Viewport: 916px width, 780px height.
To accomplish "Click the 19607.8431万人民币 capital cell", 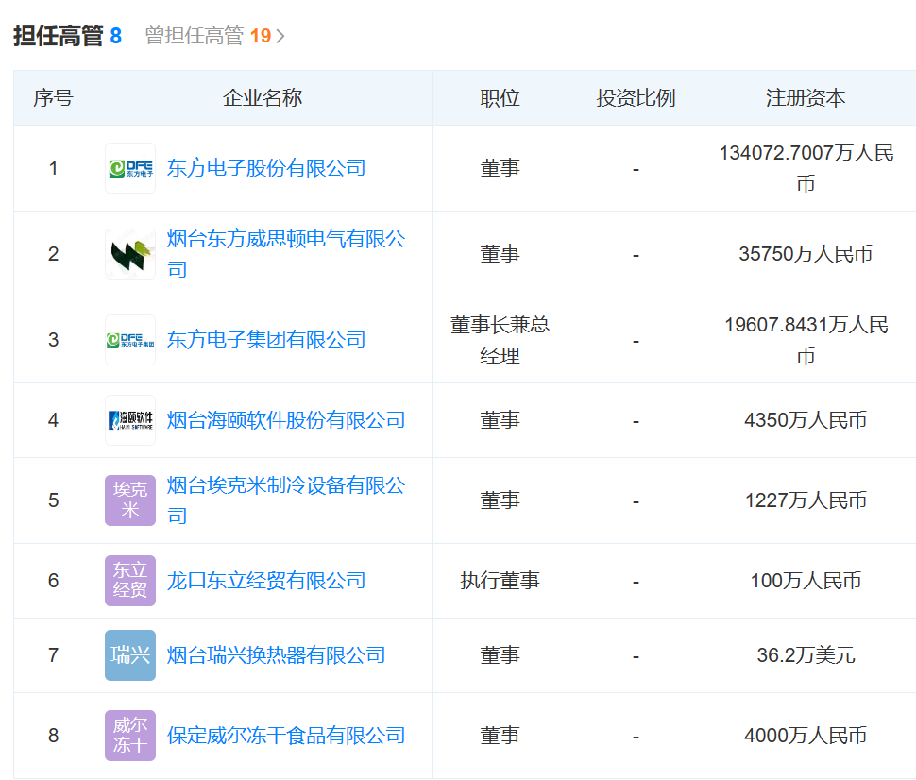I will coord(806,340).
